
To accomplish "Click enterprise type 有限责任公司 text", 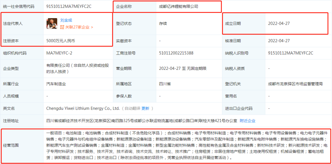I will tap(77, 69).
